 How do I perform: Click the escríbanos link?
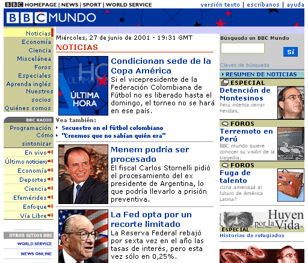click(x=263, y=4)
